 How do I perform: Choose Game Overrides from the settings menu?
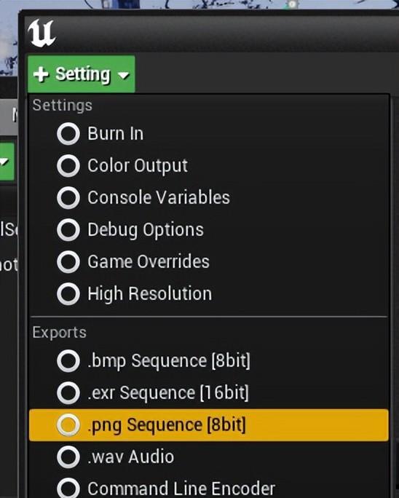(x=209, y=261)
